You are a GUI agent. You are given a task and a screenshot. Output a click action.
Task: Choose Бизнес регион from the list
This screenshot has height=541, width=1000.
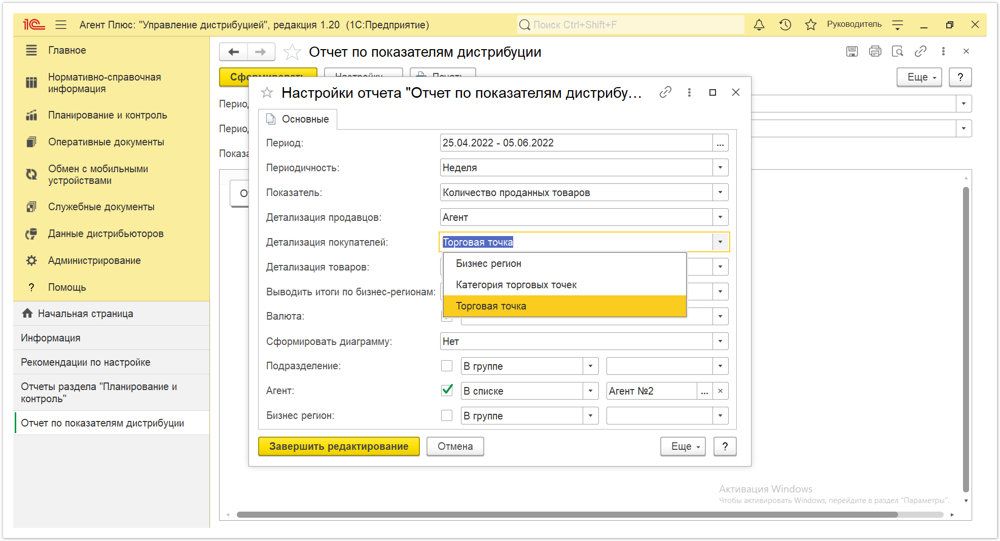(564, 263)
